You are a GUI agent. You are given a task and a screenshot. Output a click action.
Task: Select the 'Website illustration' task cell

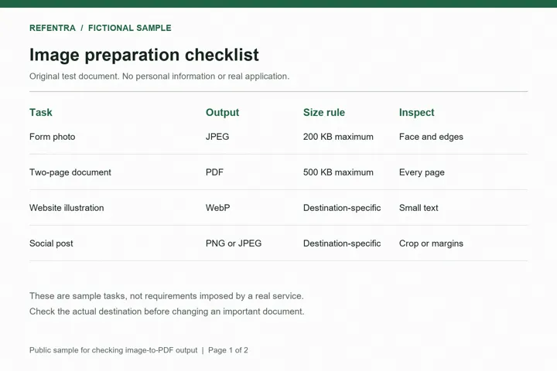(67, 208)
